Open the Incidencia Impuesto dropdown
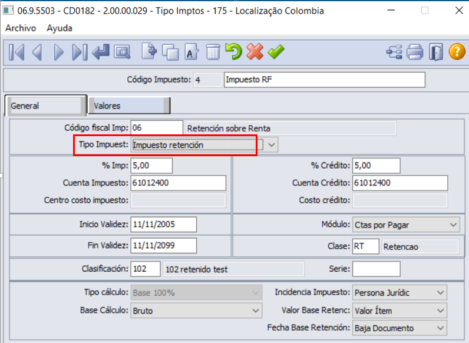Viewport: 469px width, 343px height. pyautogui.click(x=400, y=292)
